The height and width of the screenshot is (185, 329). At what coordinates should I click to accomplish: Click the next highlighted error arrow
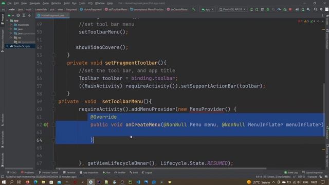(323, 21)
